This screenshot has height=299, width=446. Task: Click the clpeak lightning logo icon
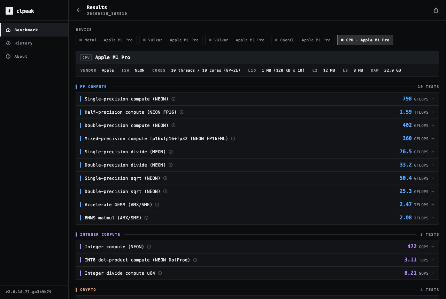(9, 11)
